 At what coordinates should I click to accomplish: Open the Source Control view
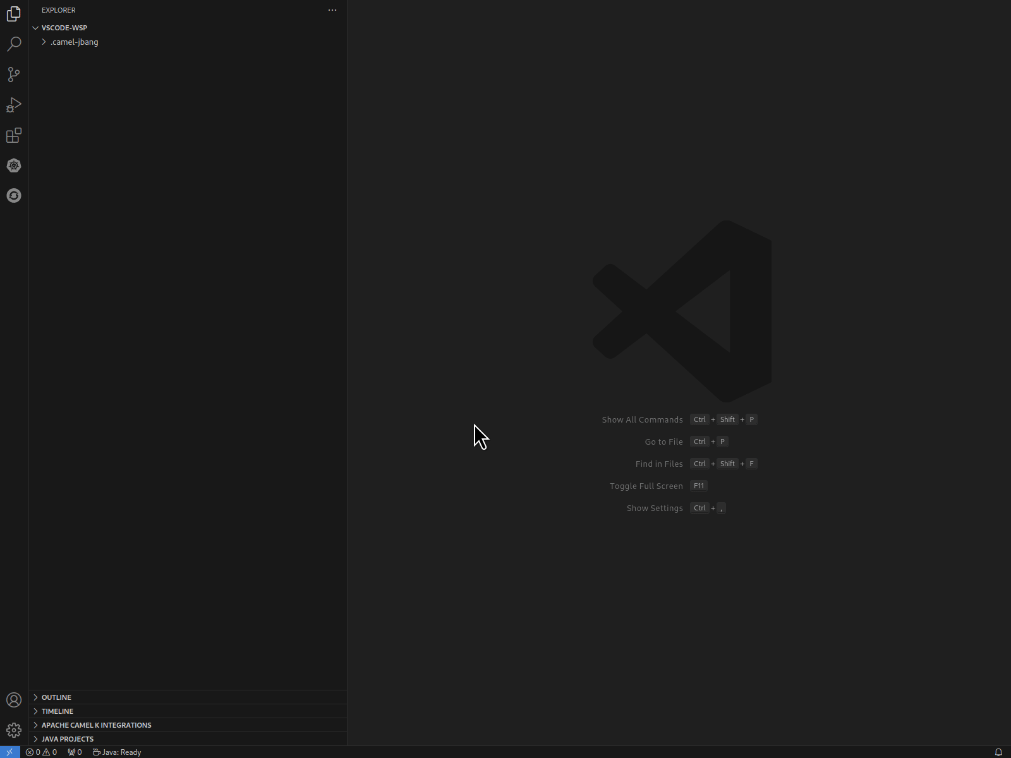pos(14,74)
